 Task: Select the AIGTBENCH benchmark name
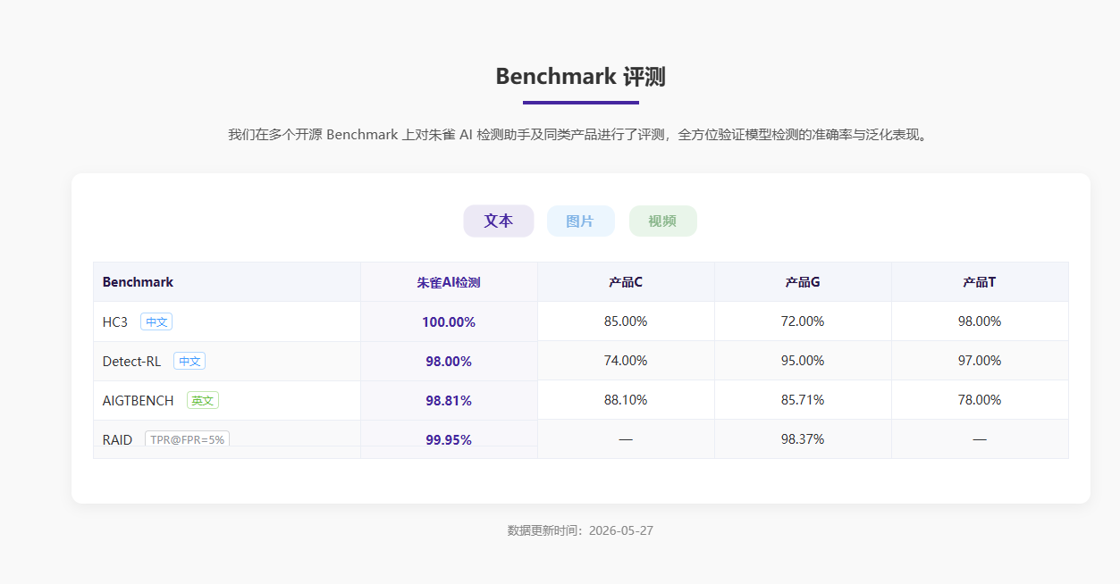tap(139, 401)
